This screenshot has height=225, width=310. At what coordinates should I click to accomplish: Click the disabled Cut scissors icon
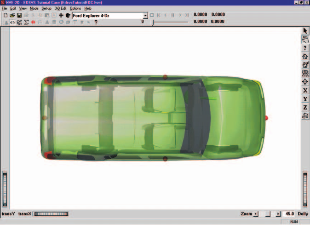33,16
